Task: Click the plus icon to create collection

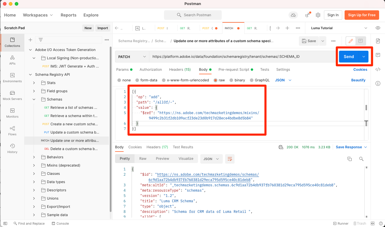Action: pyautogui.click(x=30, y=40)
